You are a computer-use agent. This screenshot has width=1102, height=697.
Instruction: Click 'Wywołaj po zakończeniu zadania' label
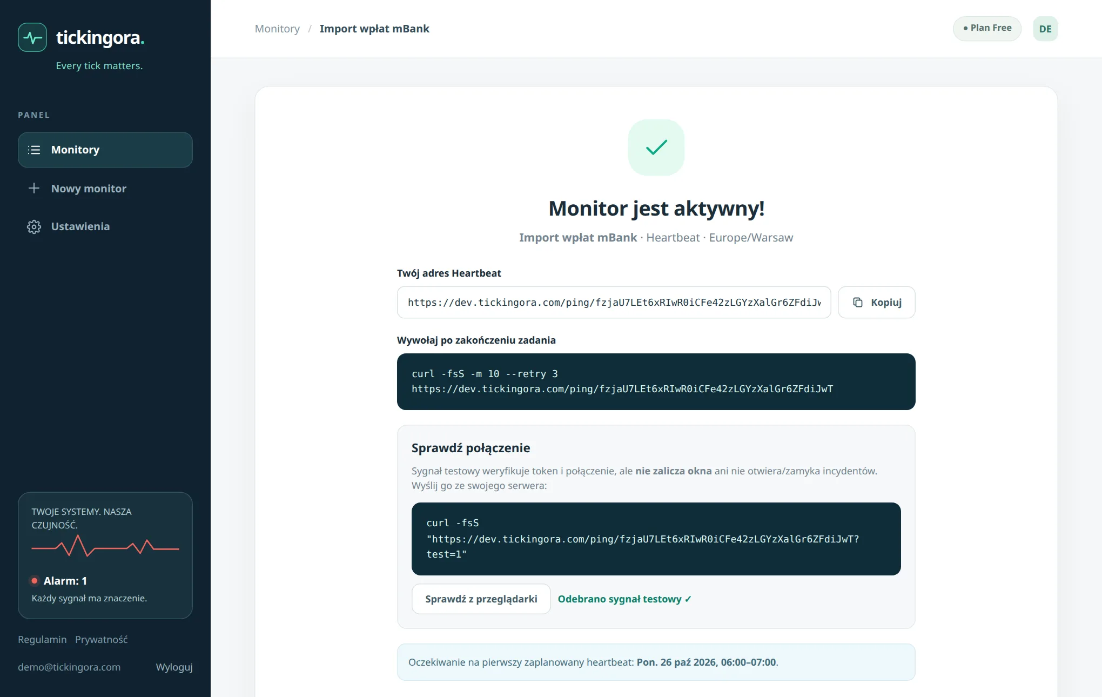point(476,340)
